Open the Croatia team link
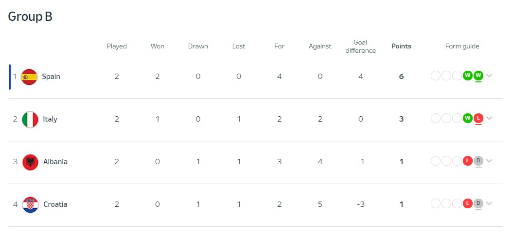Image resolution: width=513 pixels, height=233 pixels. click(x=55, y=204)
